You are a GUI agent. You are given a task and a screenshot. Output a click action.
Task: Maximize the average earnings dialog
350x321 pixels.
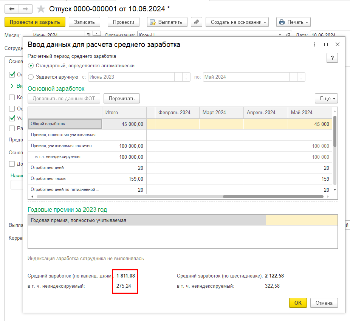point(326,45)
